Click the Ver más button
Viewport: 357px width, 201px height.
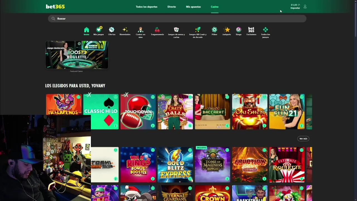coord(303,138)
